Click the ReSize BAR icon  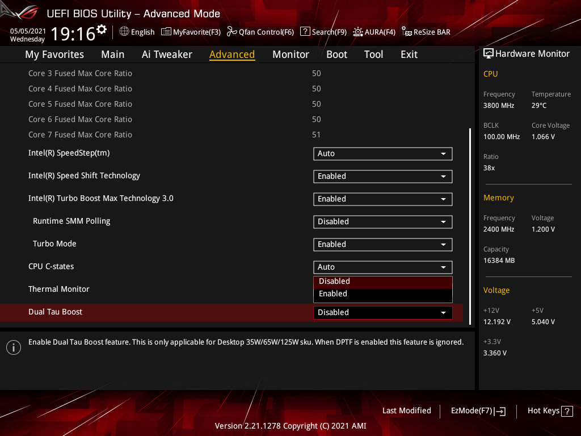point(406,32)
